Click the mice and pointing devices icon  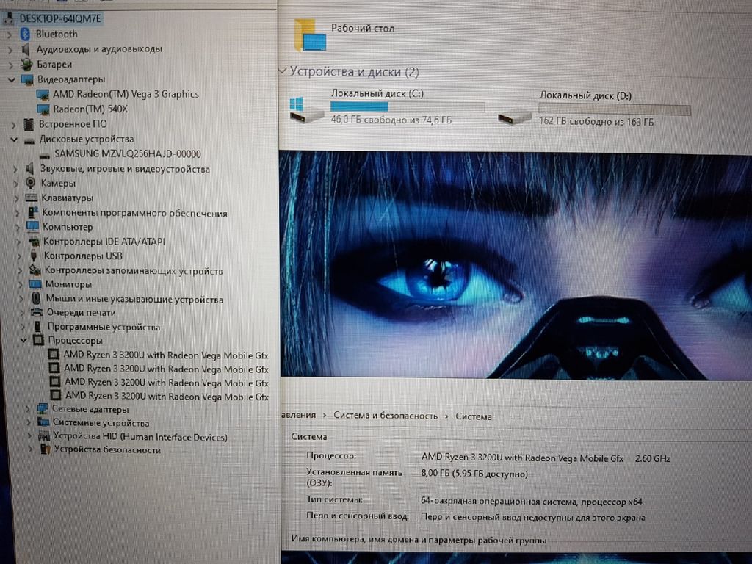[36, 298]
